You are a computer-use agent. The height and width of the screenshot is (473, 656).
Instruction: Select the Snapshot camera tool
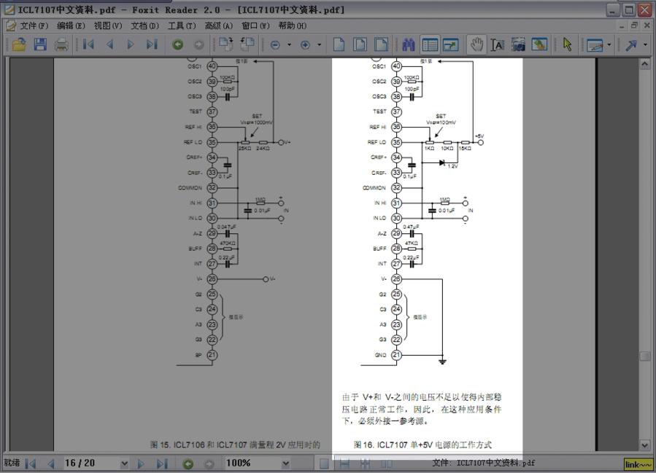(518, 44)
